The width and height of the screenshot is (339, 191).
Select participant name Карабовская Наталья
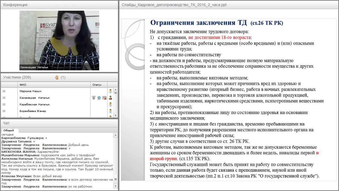click(34, 104)
